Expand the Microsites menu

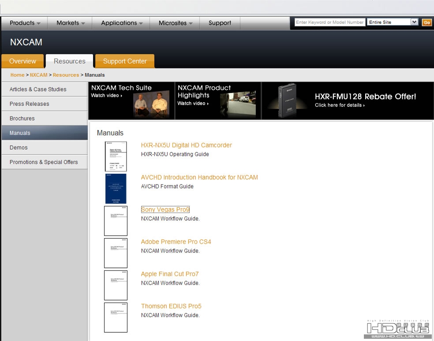pyautogui.click(x=175, y=23)
